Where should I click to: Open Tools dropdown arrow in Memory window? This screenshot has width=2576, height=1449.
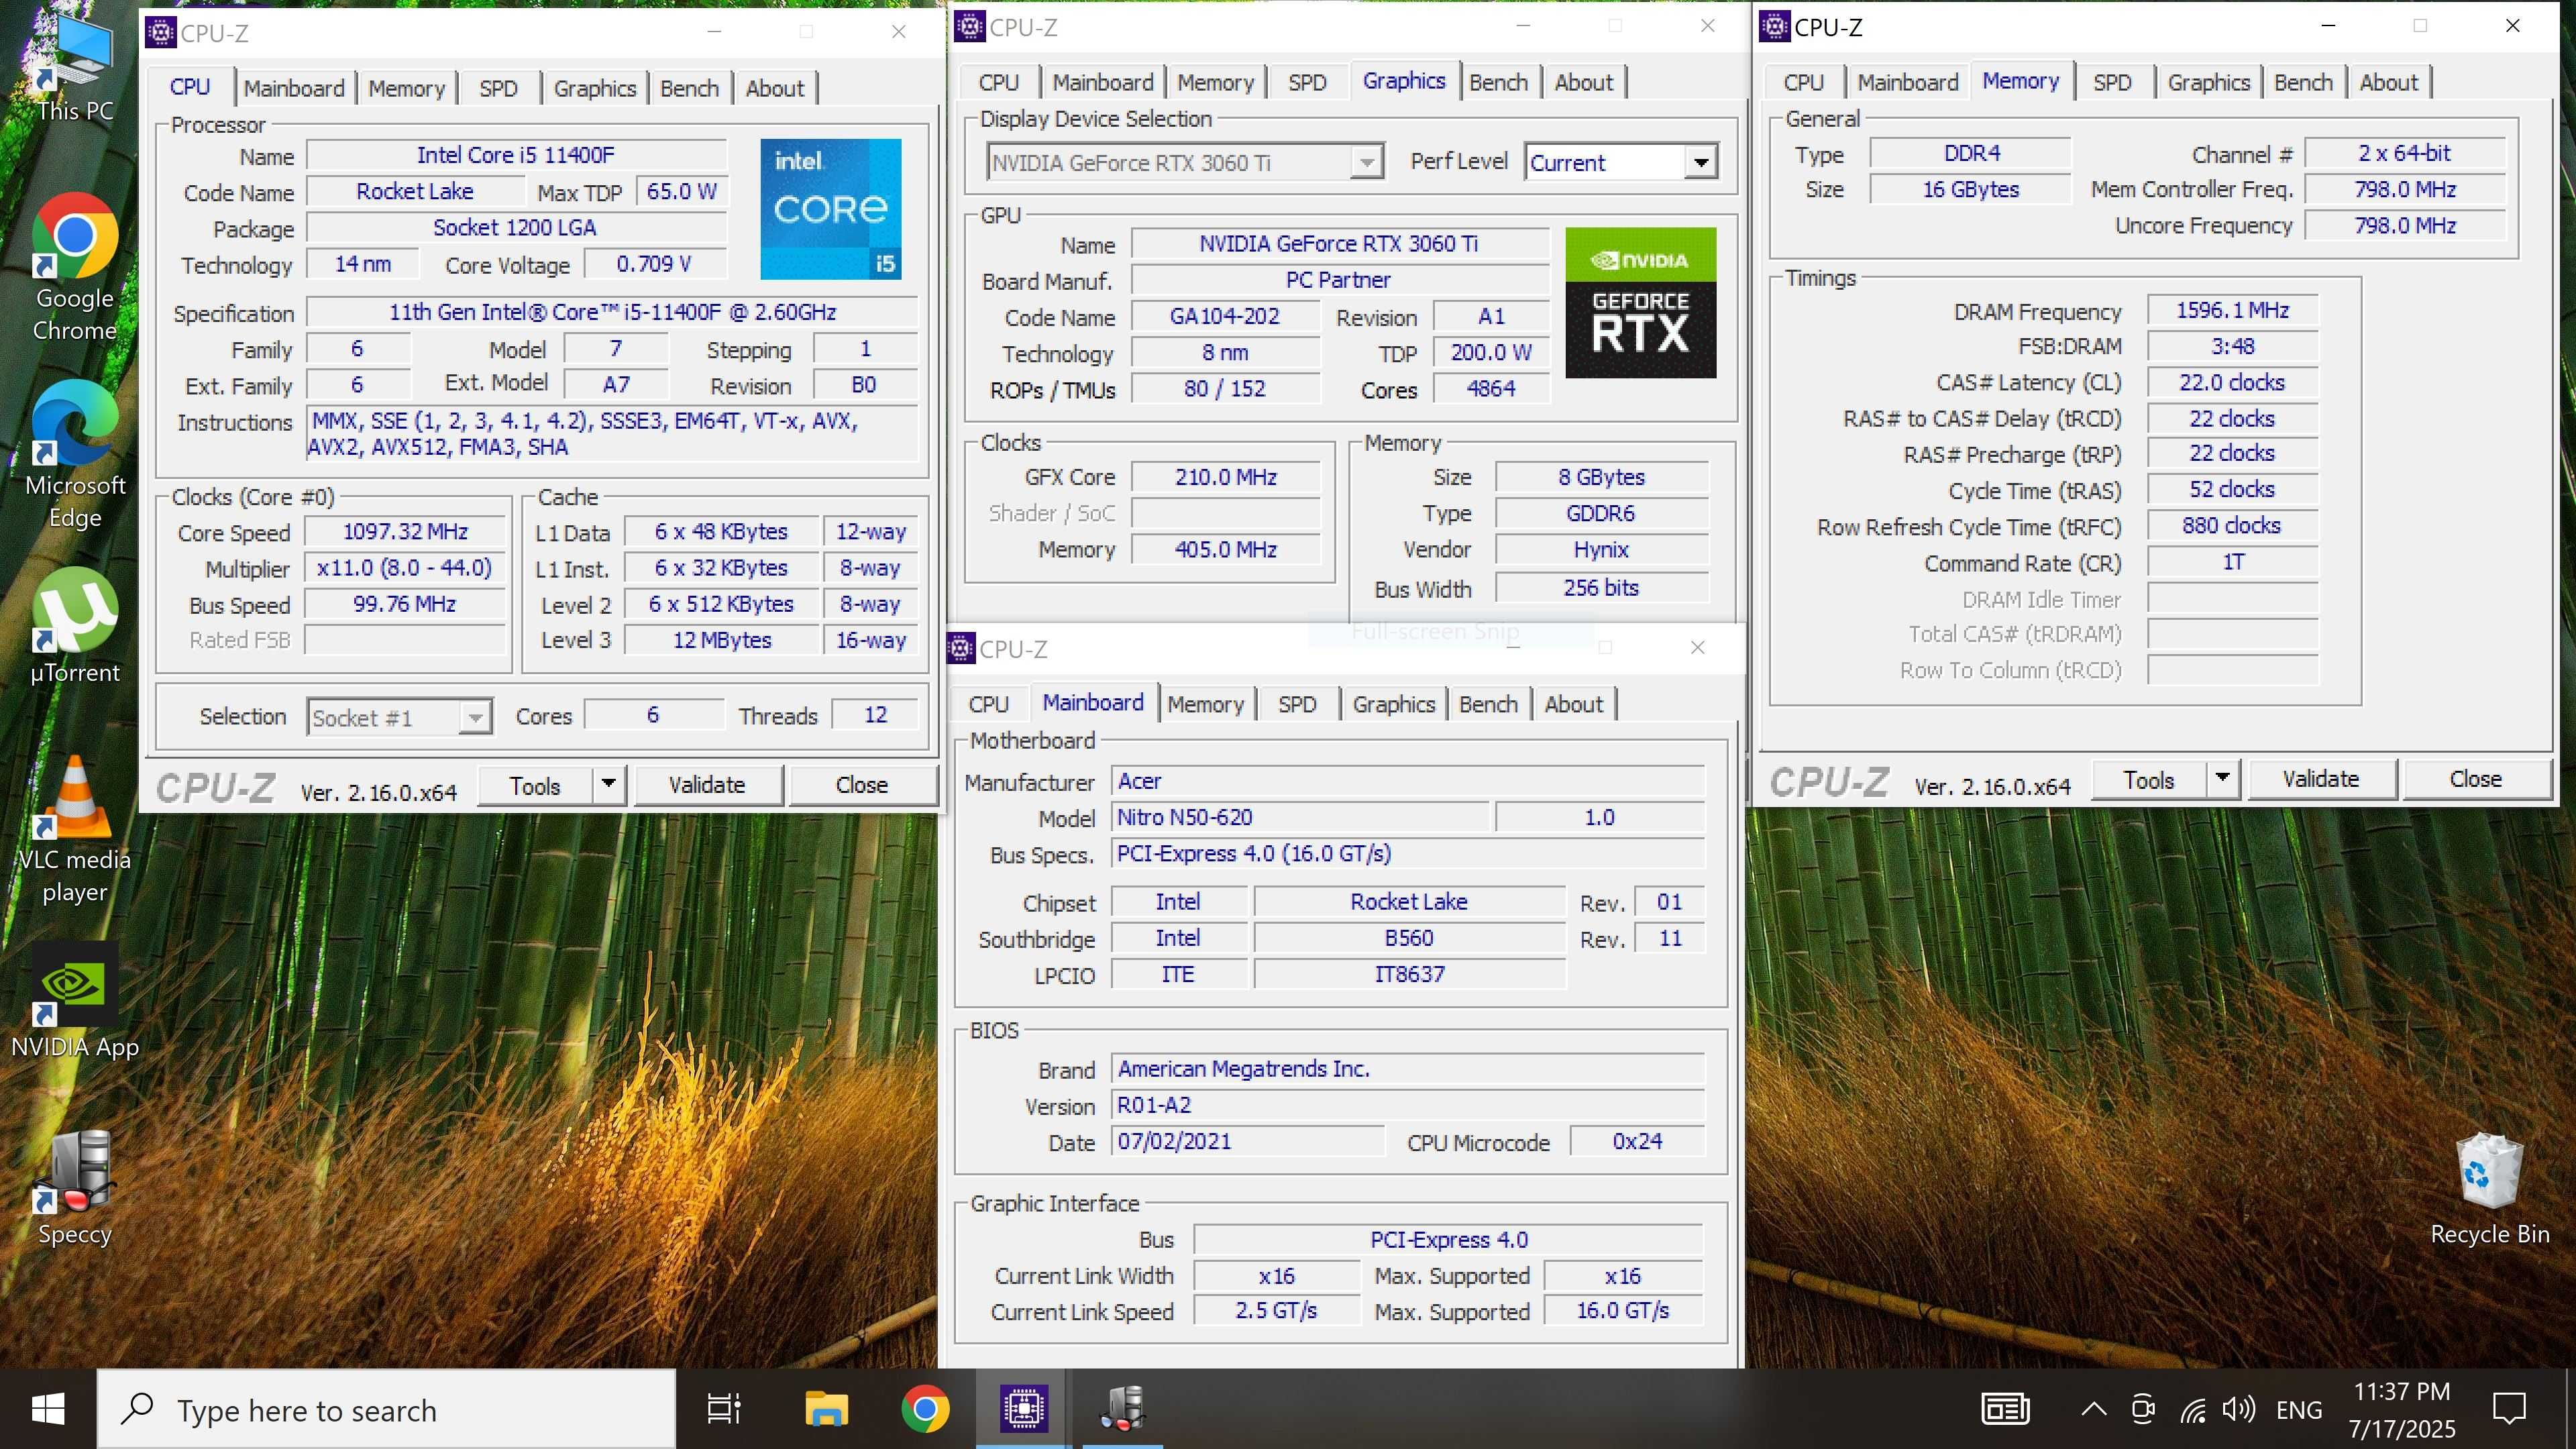click(x=2222, y=778)
